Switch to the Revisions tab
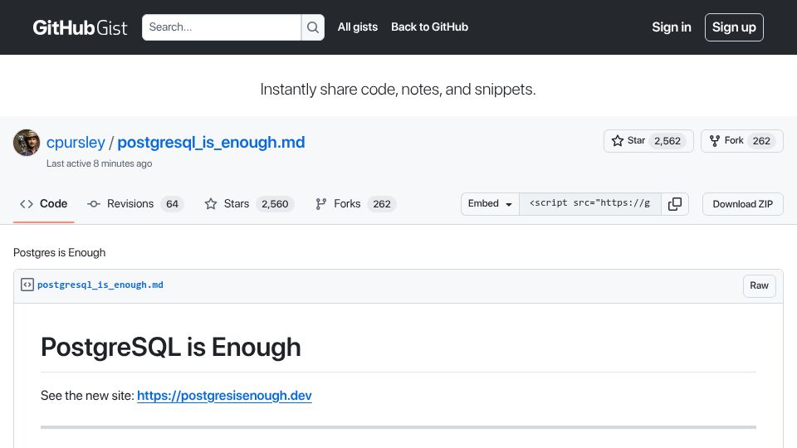This screenshot has height=448, width=797. click(x=135, y=204)
